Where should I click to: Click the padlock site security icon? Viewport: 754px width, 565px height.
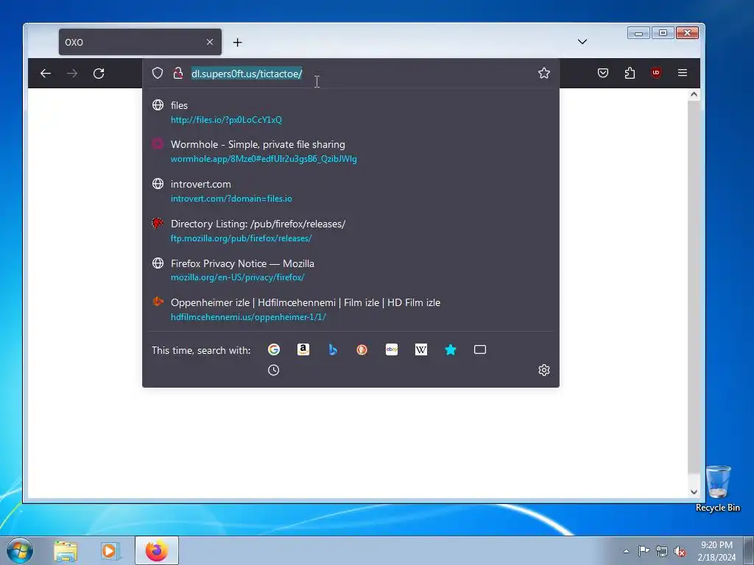click(x=178, y=73)
